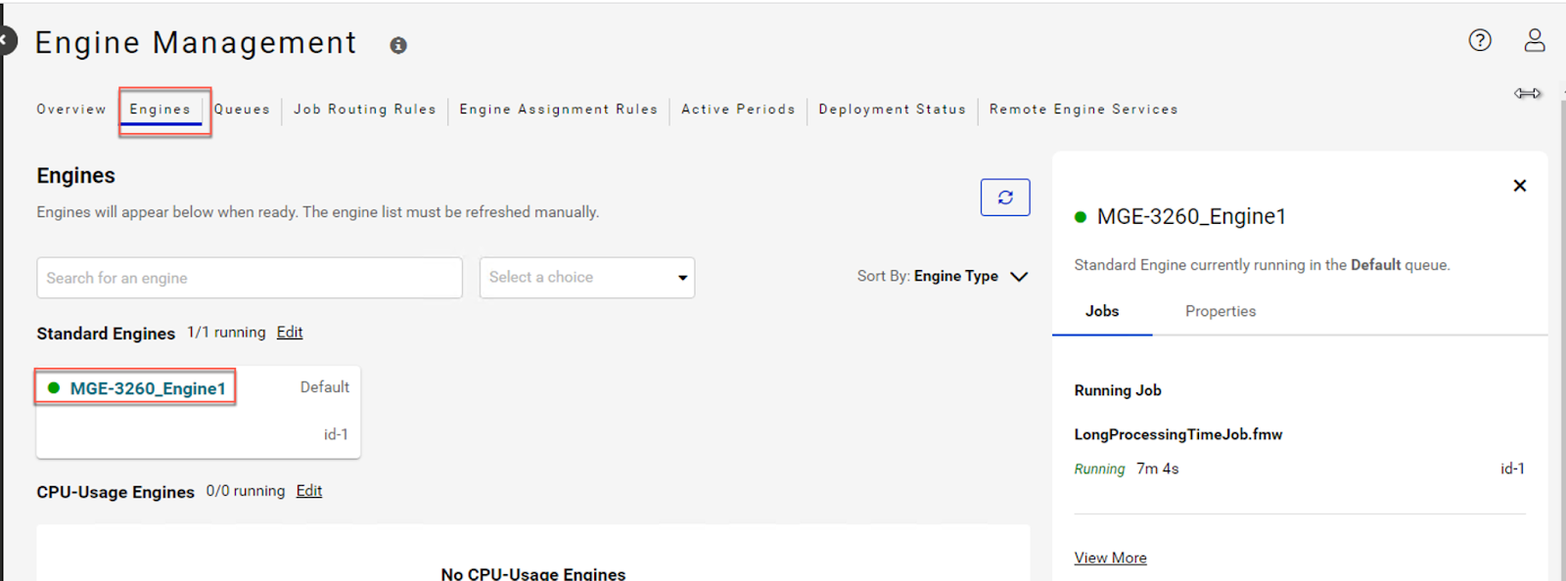Switch to the Overview tab

(x=71, y=110)
